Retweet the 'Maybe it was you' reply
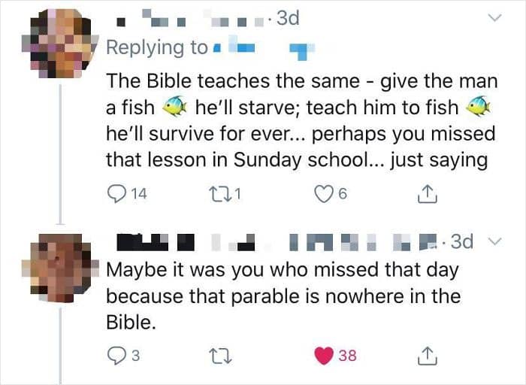This screenshot has height=385, width=526. coord(222,356)
